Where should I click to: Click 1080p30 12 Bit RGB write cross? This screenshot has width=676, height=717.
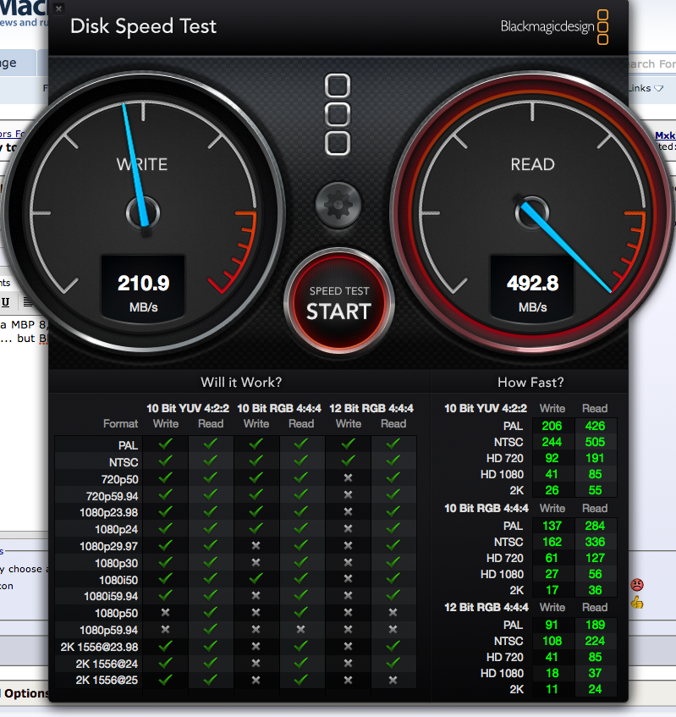348,562
